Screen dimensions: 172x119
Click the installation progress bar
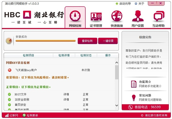click(x=45, y=41)
